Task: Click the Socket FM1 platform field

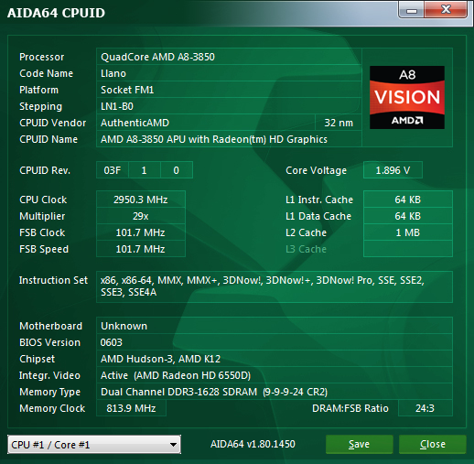Action: (x=229, y=90)
